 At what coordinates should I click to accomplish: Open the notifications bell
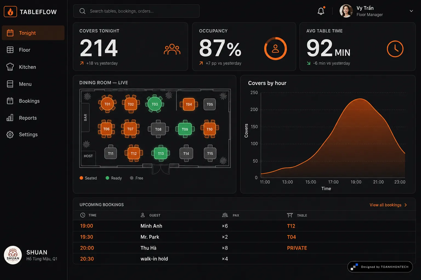pos(321,11)
